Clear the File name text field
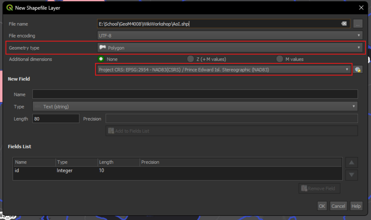 click(344, 24)
